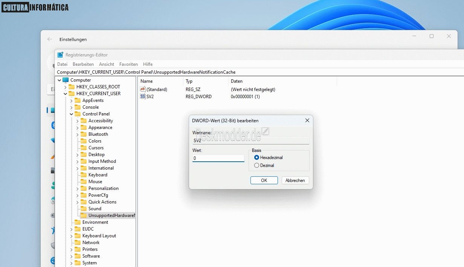The width and height of the screenshot is (464, 267).
Task: Select the Dezimal radio button
Action: [257, 165]
